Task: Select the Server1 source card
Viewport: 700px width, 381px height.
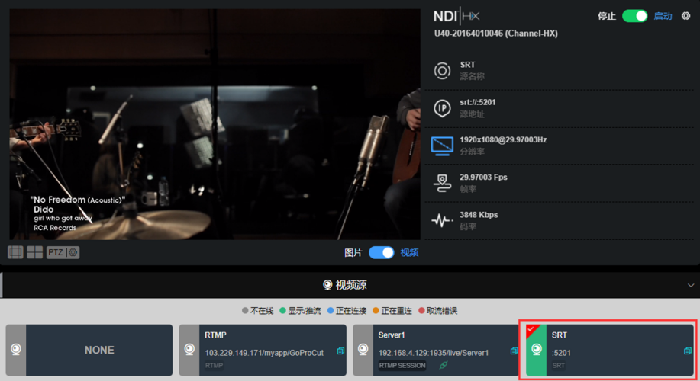Action: tap(436, 350)
